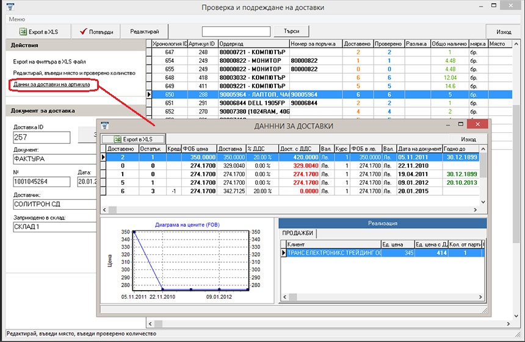
Task: Click the Дата на документ column header
Action: click(x=419, y=149)
